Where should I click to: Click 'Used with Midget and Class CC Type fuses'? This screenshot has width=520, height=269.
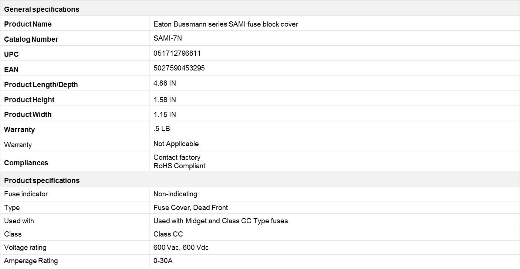click(x=221, y=221)
